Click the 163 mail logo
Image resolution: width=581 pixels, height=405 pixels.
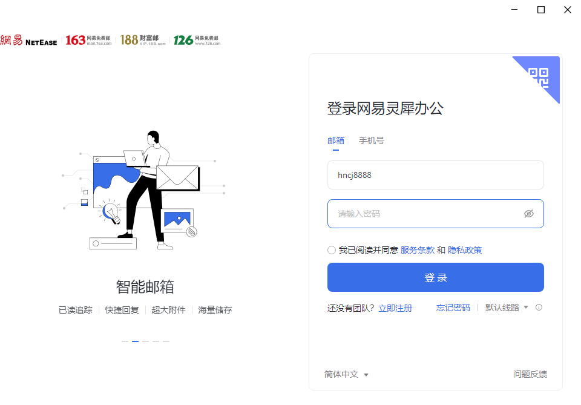click(x=88, y=40)
